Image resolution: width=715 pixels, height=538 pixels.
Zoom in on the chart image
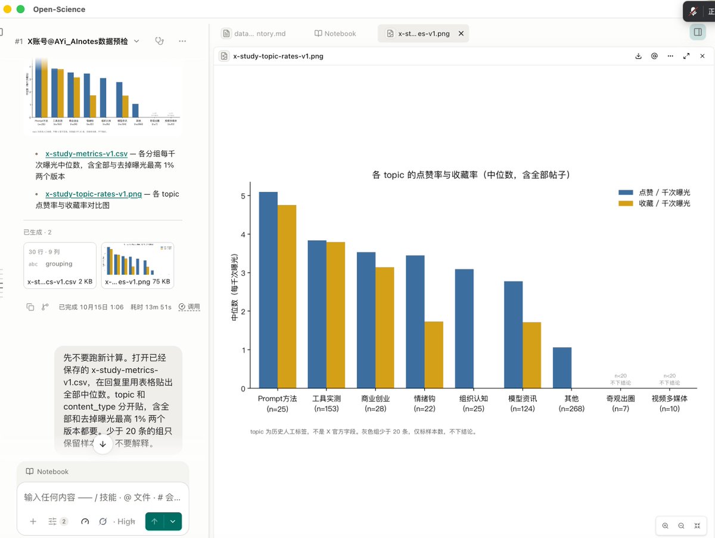666,525
